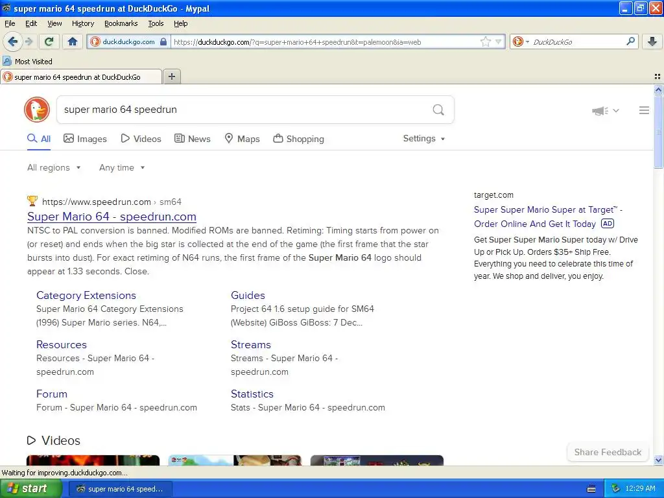Open the Streams sitelink

(251, 344)
